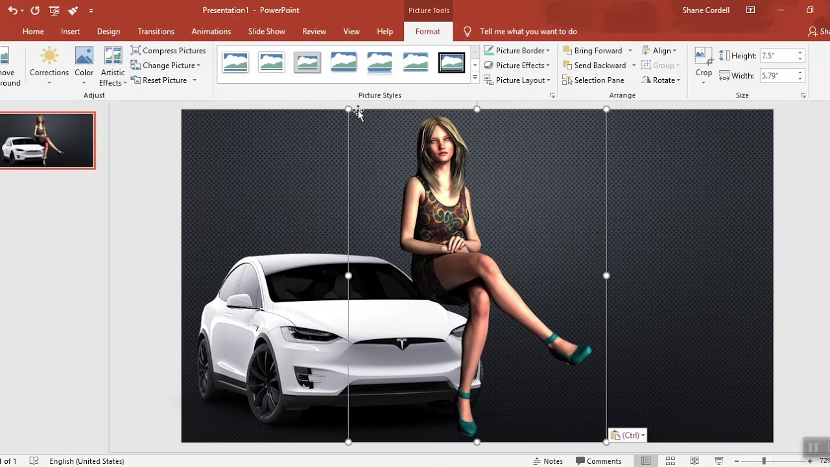830x467 pixels.
Task: Open the Corrections picture adjustment
Action: [x=49, y=66]
